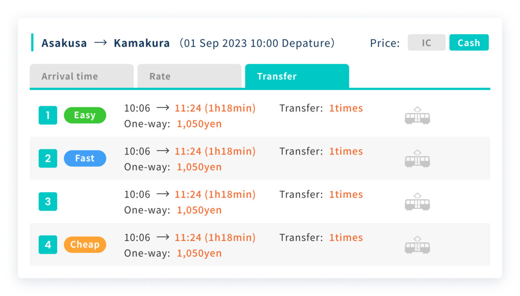
Task: Switch price display to IC
Action: 427,43
